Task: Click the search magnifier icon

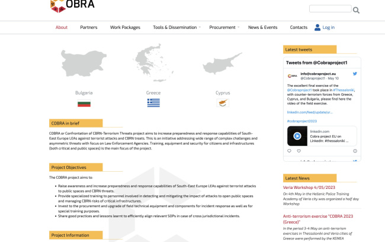Action: point(356,10)
